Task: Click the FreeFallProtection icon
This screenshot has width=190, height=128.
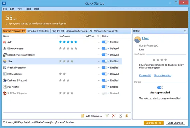Action: point(5,67)
